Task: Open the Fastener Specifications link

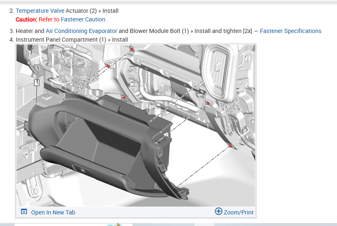Action: tap(291, 31)
